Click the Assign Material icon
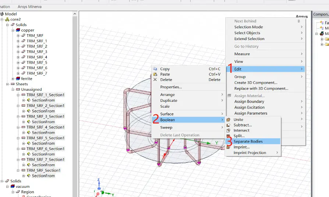 pos(229,96)
